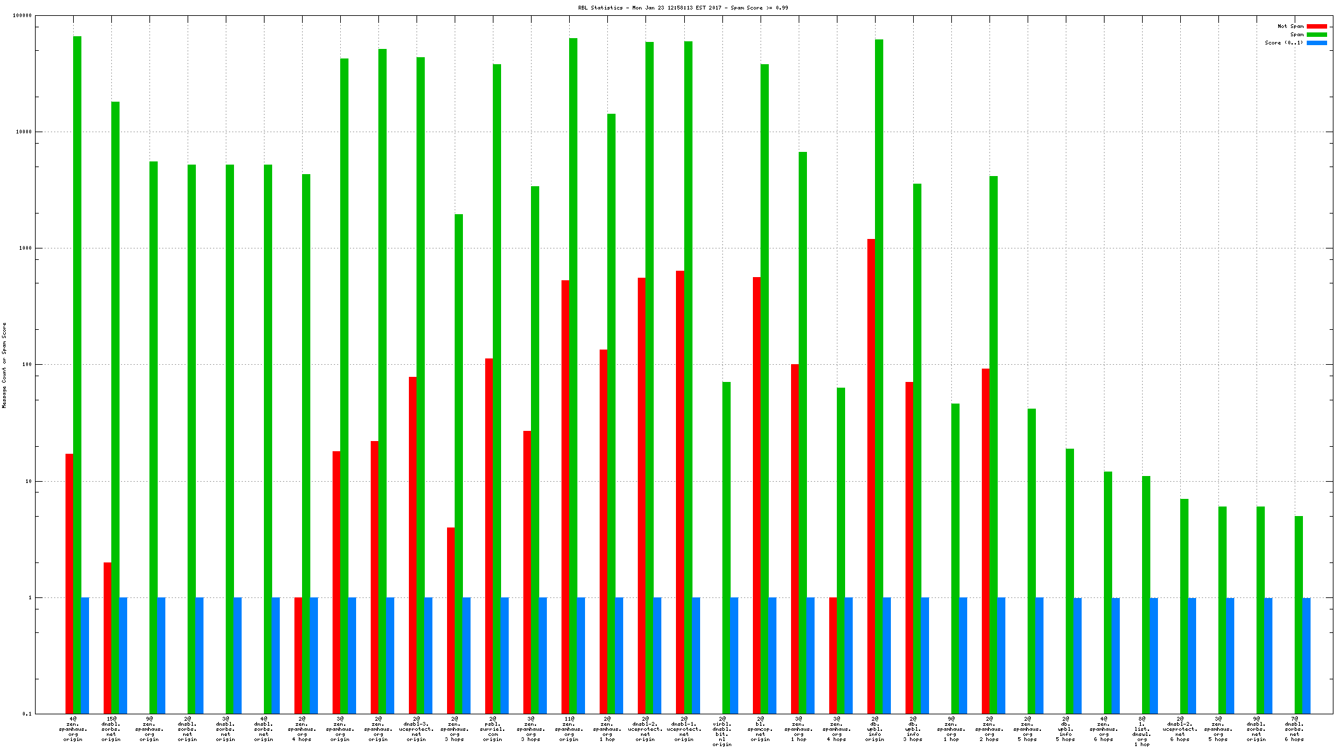Click the 0.1 tick on the y-axis
The height and width of the screenshot is (755, 1343).
tap(27, 714)
